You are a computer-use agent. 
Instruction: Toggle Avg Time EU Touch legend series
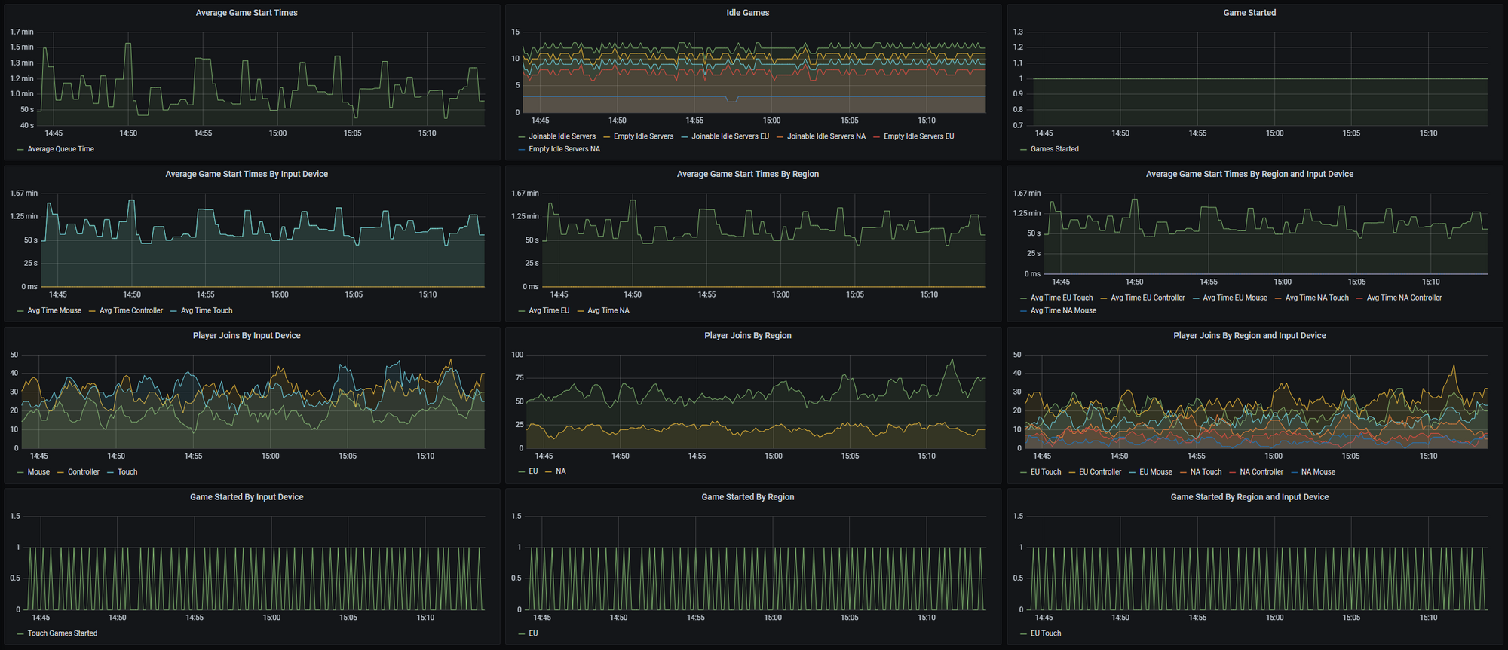point(1061,298)
